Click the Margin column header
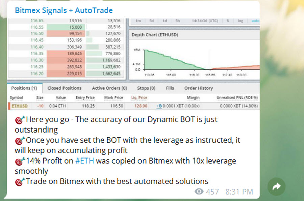Screen dimensions: 304x201 pos(193,98)
